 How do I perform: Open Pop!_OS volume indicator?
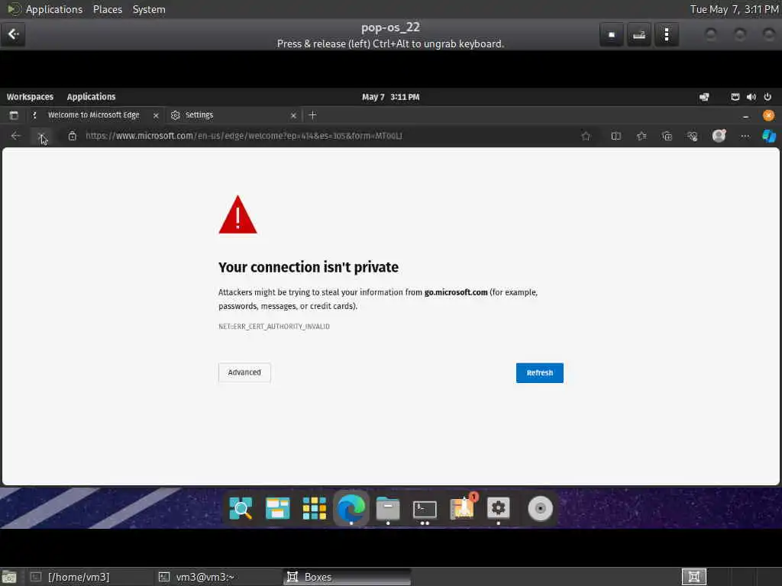pyautogui.click(x=751, y=97)
